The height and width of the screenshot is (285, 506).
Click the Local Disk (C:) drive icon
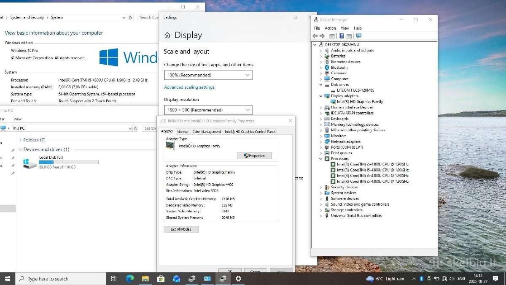(x=30, y=163)
